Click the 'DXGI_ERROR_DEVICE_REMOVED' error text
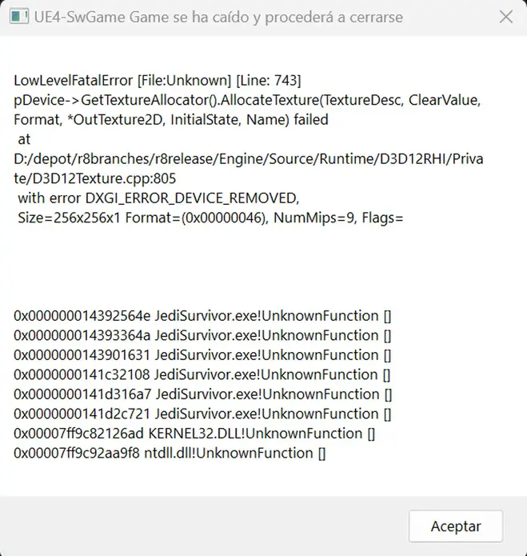This screenshot has height=556, width=527. coord(192,198)
